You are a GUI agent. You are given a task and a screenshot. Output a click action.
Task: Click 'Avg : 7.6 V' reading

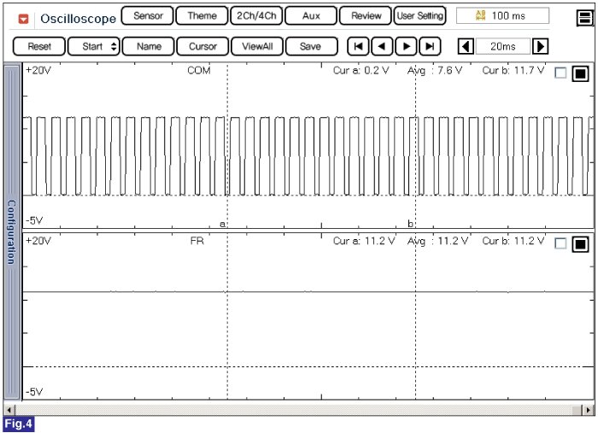(x=435, y=71)
